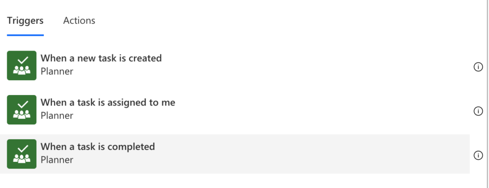Click the Planner subtitle under "When a task is completed"
The image size is (489, 188).
[x=57, y=160]
